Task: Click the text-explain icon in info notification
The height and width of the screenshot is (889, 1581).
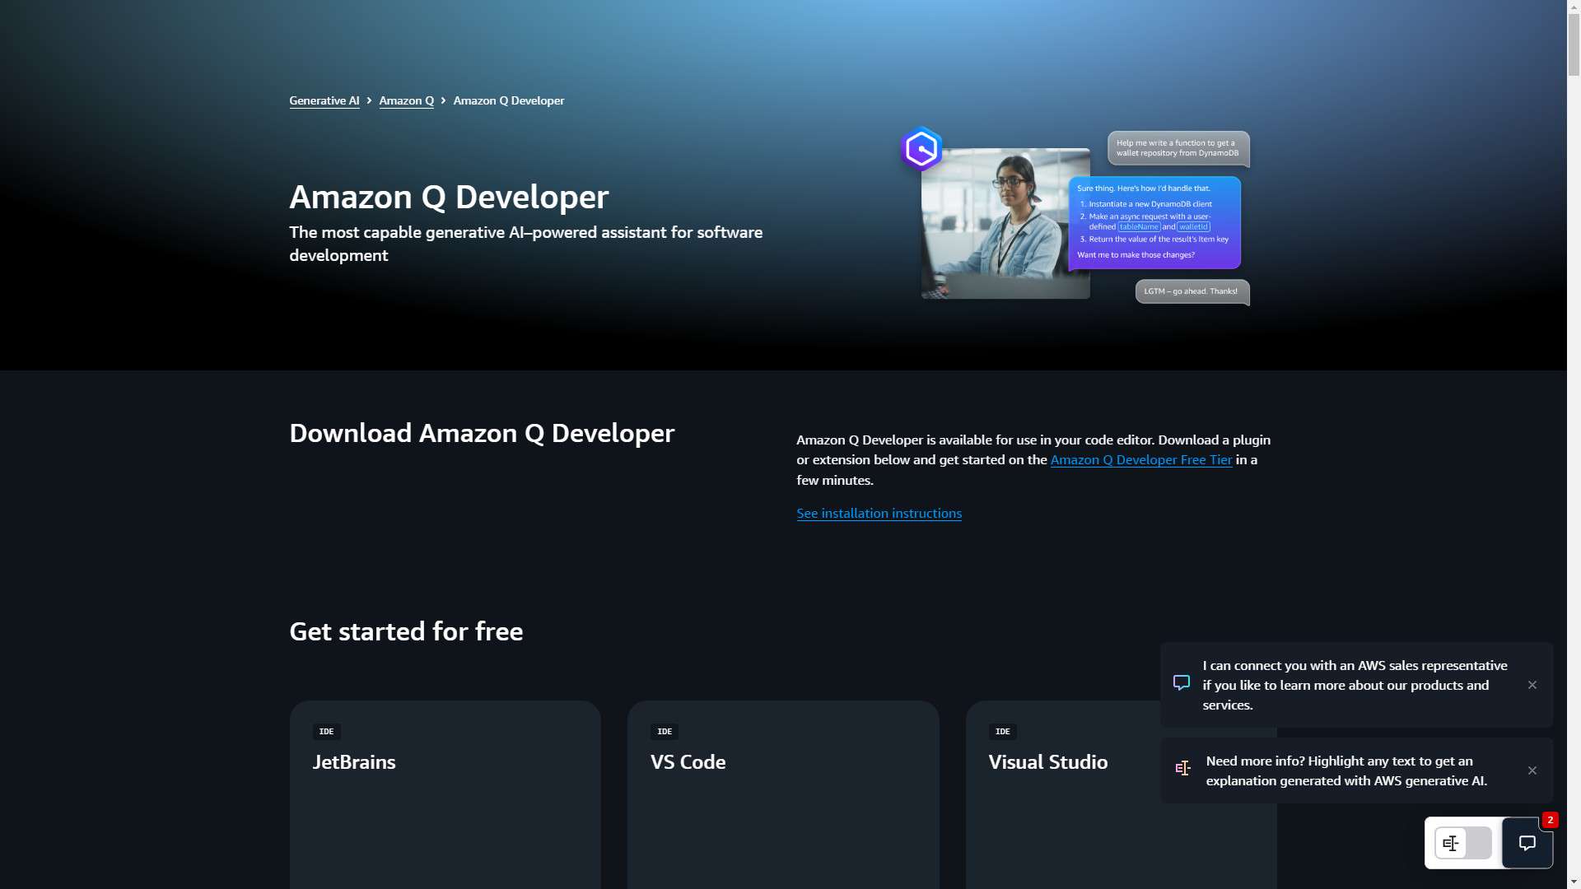Action: 1183,768
